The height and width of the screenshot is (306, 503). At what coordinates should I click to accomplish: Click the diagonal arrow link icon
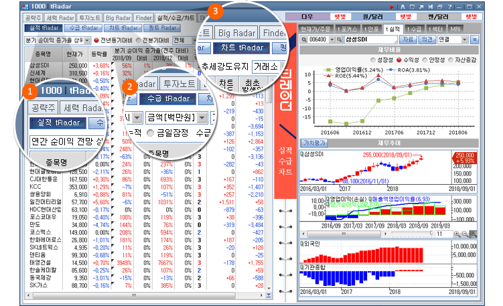pyautogui.click(x=421, y=7)
